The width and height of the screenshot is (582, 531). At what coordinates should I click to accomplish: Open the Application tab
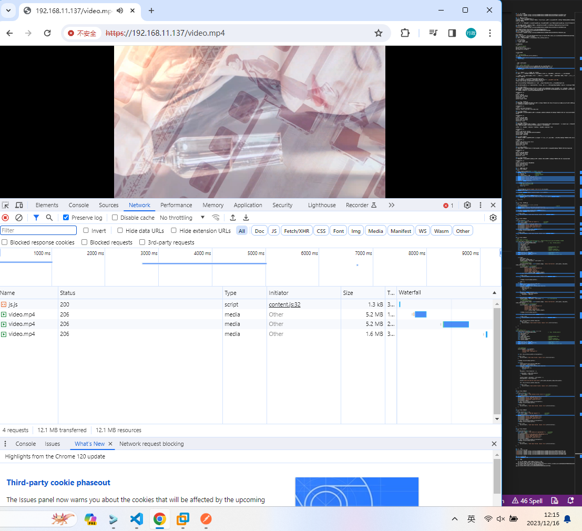tap(248, 205)
